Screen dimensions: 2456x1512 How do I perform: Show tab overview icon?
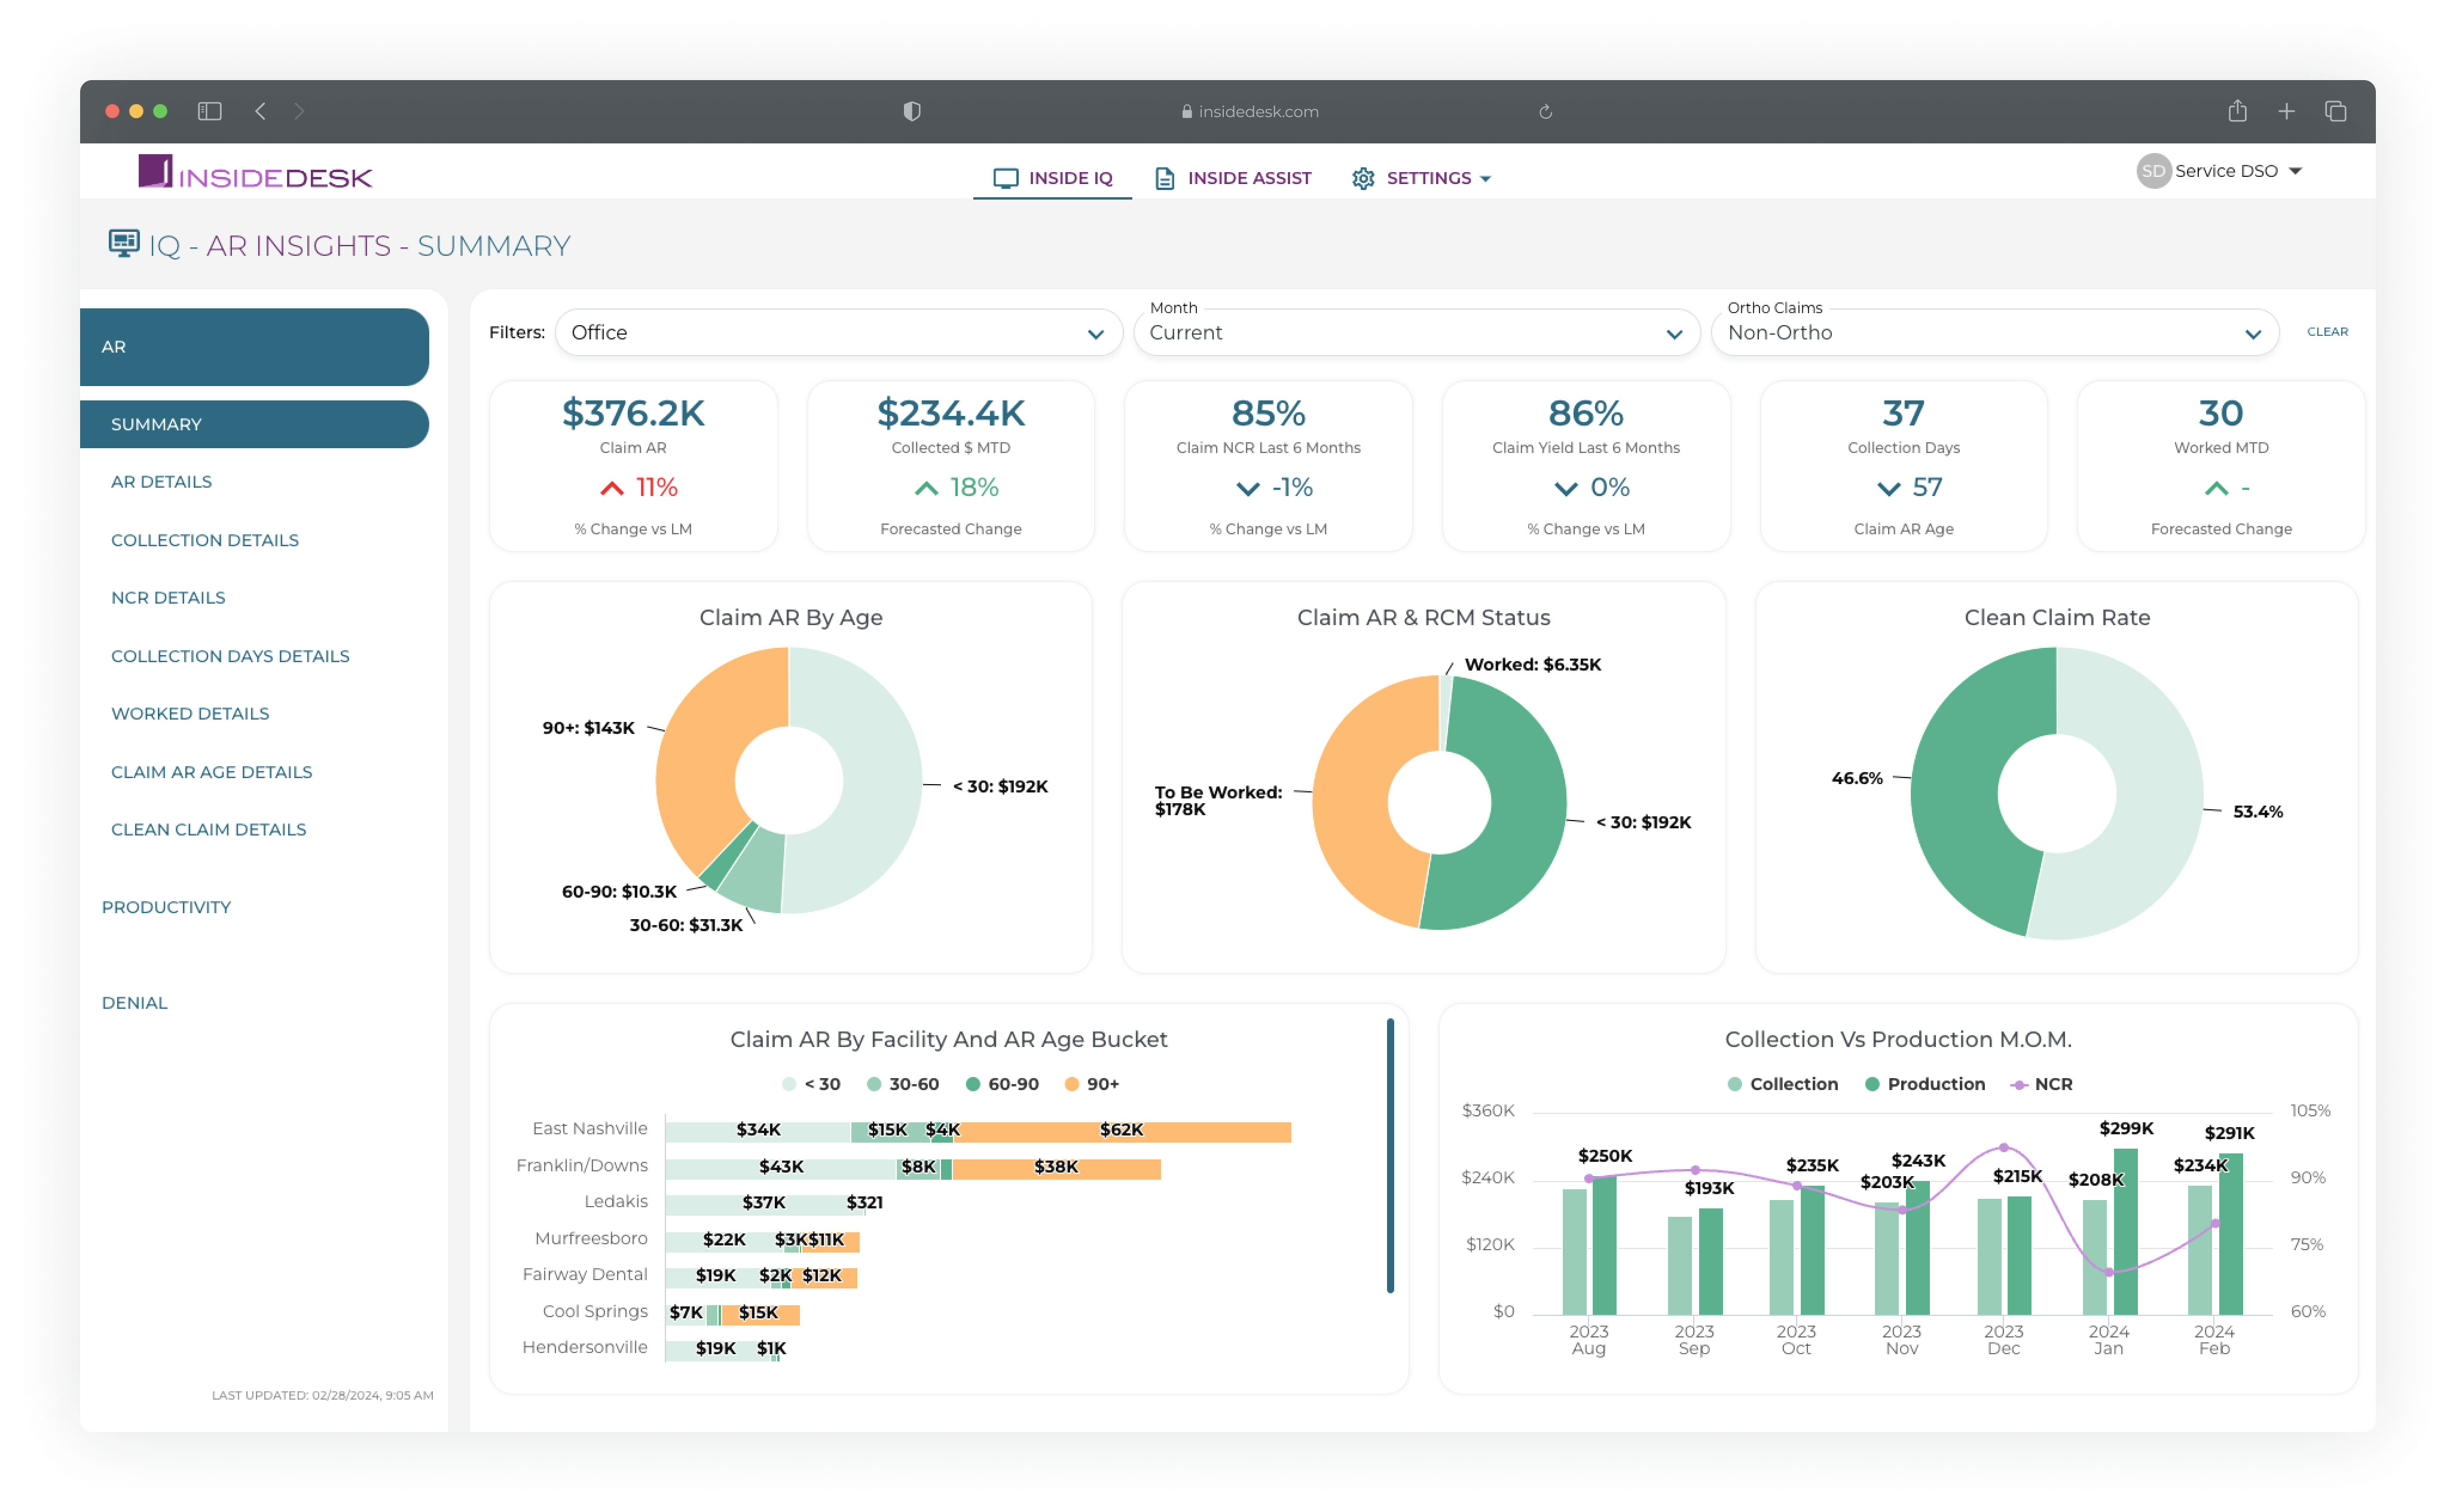pos(2335,111)
